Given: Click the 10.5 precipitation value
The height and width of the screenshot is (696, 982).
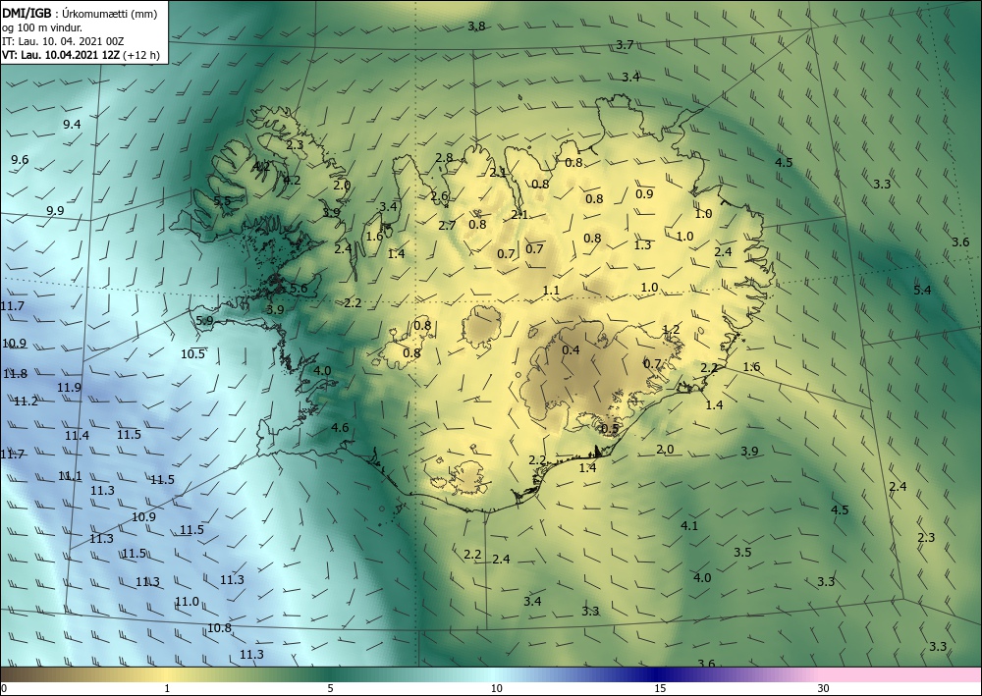Looking at the screenshot, I should pyautogui.click(x=192, y=353).
